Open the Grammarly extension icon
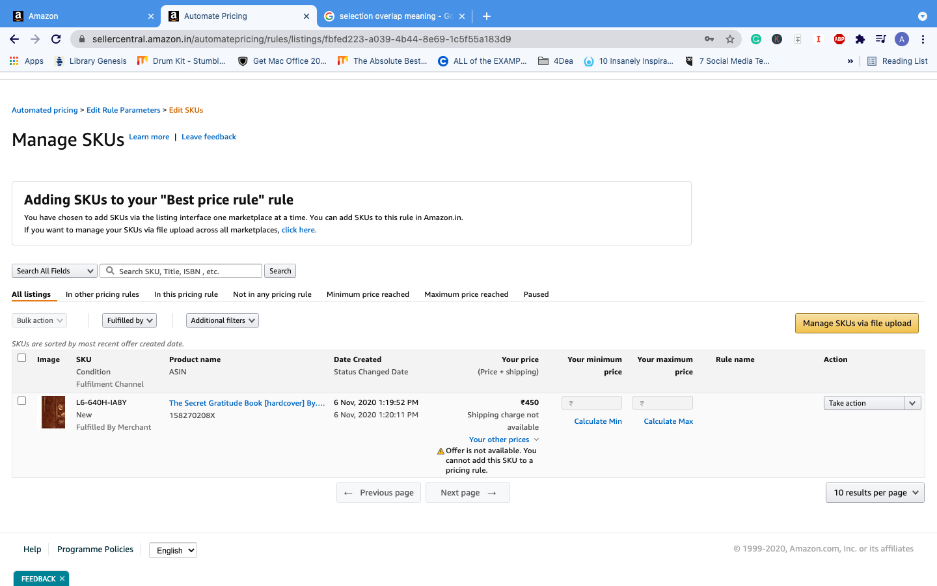This screenshot has height=586, width=937. click(x=756, y=39)
